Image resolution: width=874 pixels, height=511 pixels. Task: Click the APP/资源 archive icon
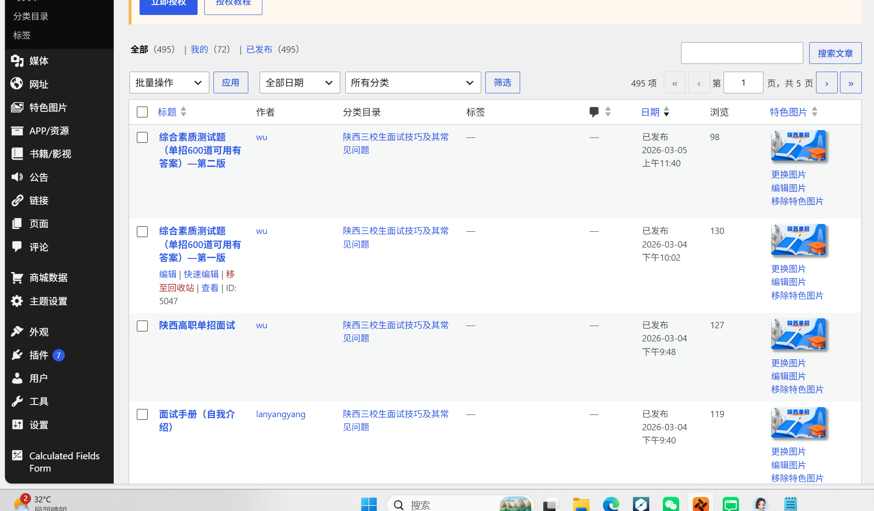pos(17,131)
